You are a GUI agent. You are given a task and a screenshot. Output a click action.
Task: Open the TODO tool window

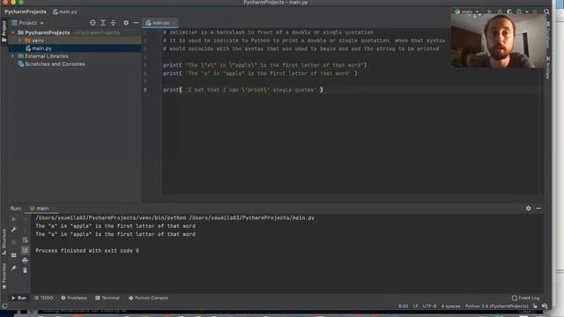tap(43, 298)
